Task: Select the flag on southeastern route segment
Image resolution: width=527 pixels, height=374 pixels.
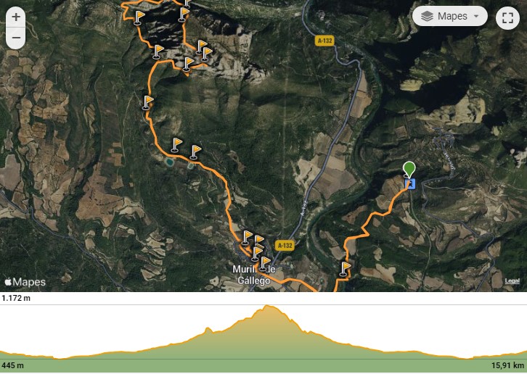Action: click(345, 269)
